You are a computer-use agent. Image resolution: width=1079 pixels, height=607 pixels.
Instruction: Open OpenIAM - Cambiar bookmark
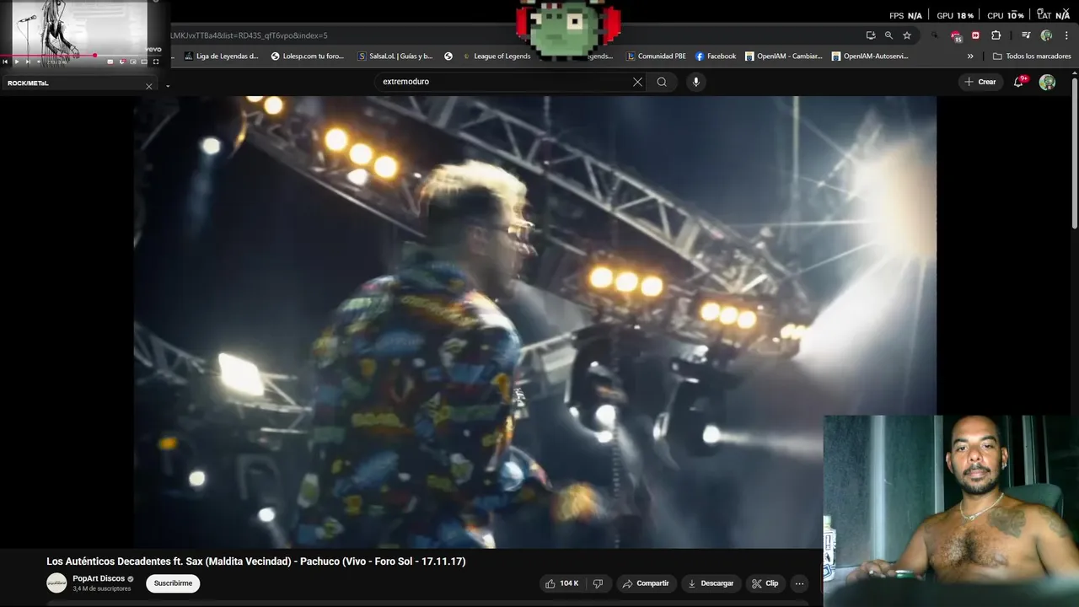tap(784, 56)
